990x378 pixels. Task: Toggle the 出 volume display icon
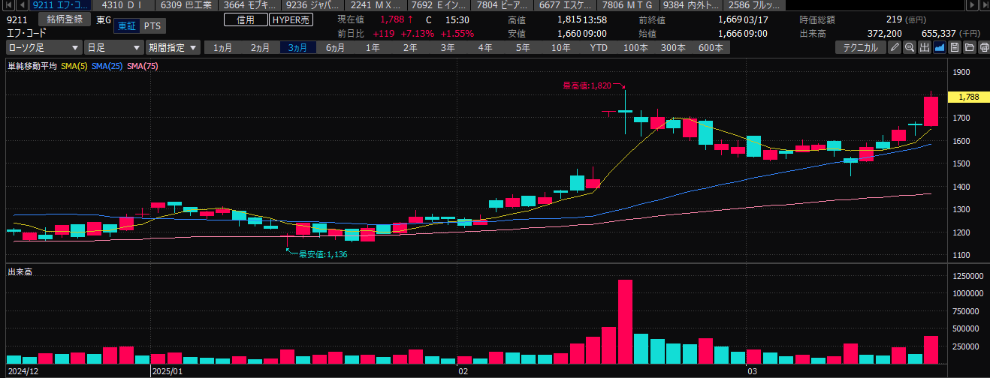(925, 48)
